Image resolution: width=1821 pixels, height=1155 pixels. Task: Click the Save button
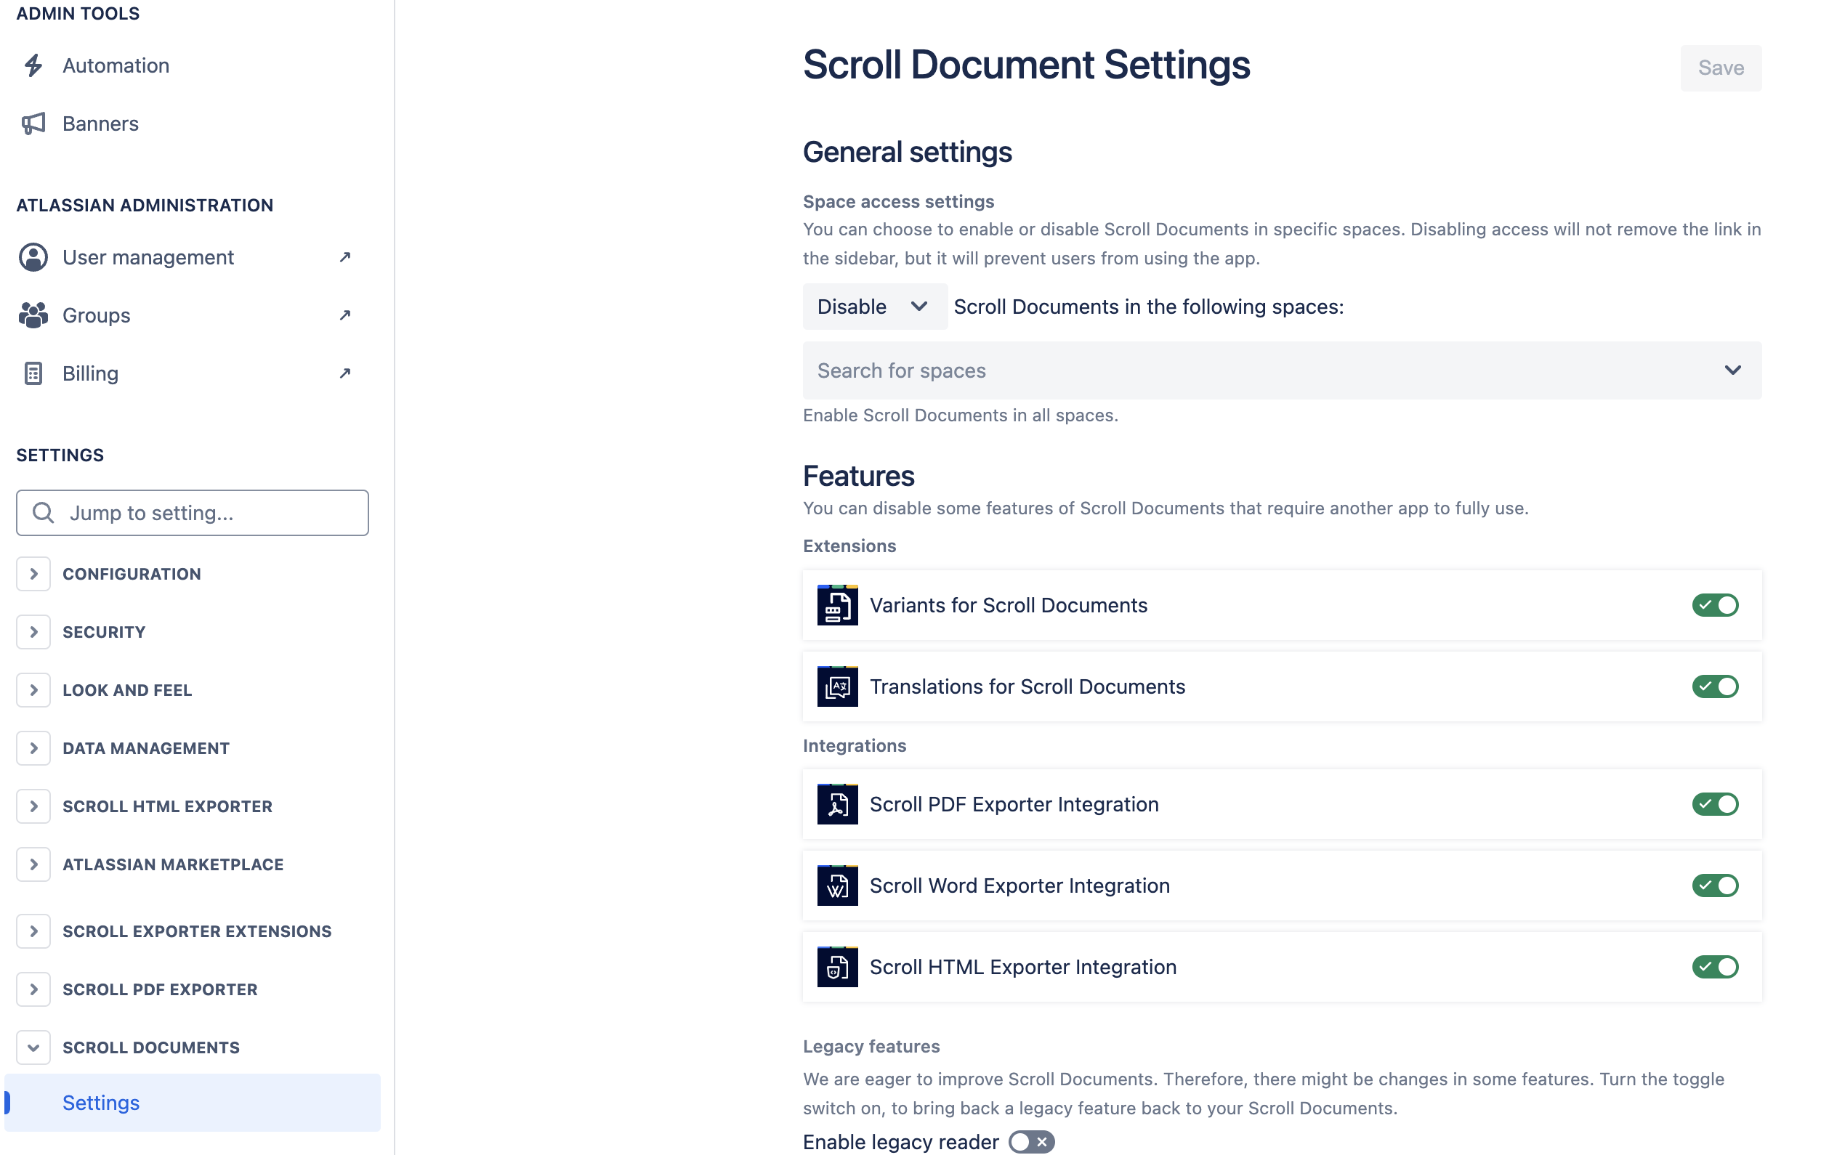click(x=1721, y=68)
